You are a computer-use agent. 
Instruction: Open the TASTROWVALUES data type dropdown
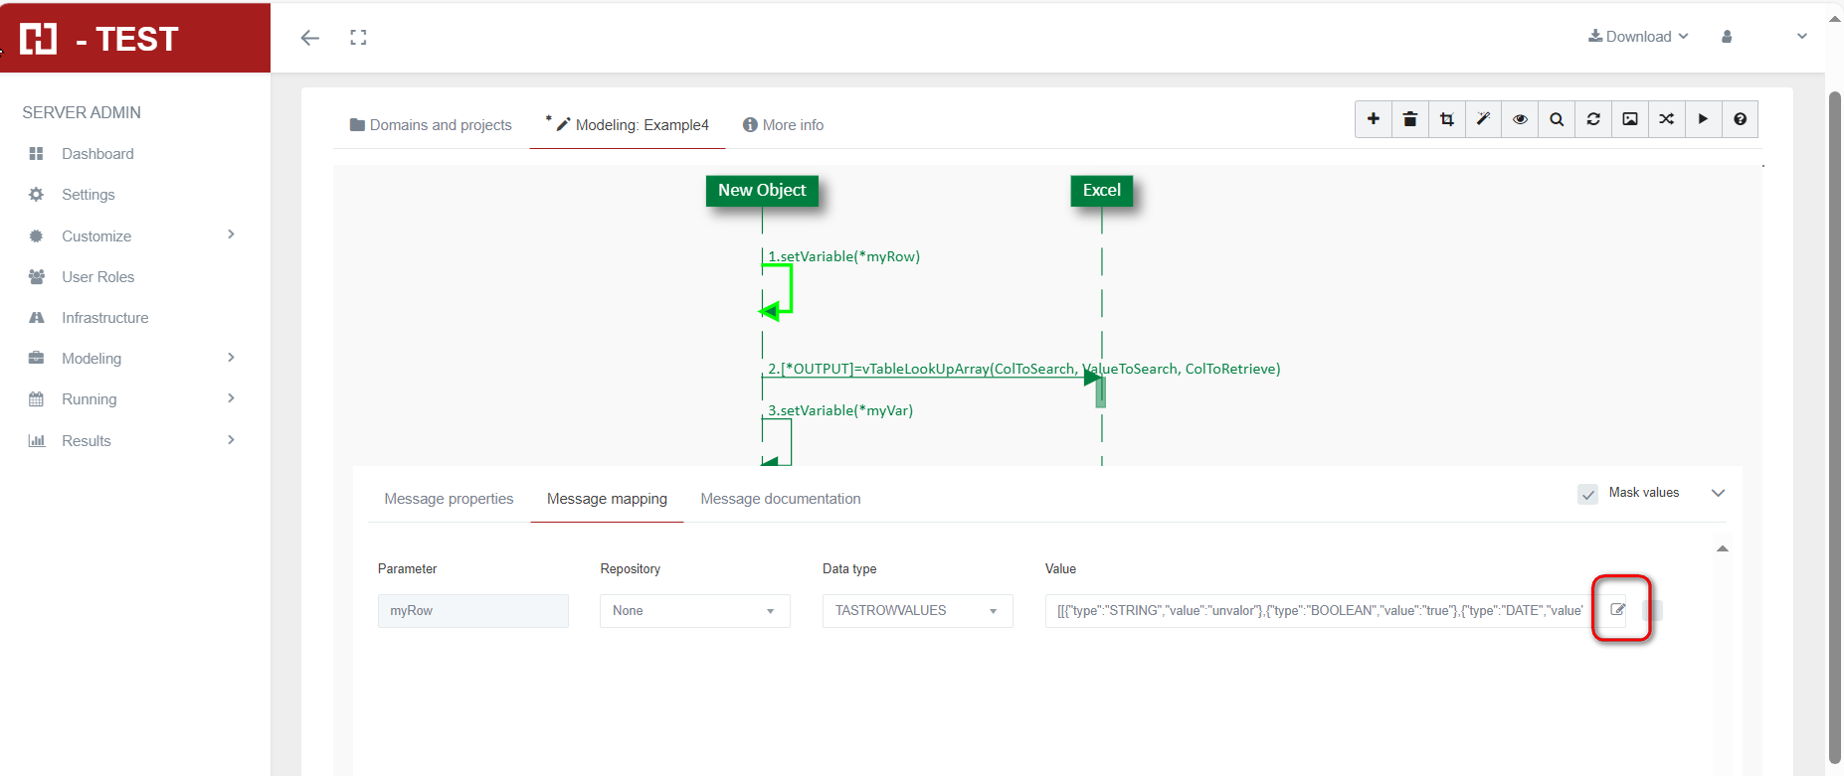click(x=917, y=611)
